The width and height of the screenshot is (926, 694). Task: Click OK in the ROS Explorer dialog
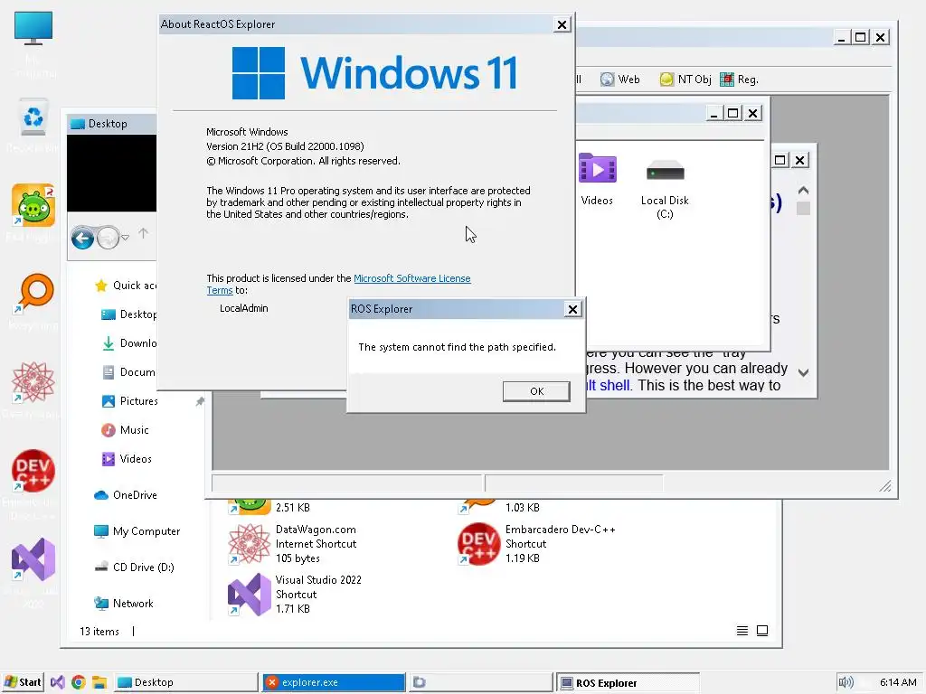[x=536, y=391]
